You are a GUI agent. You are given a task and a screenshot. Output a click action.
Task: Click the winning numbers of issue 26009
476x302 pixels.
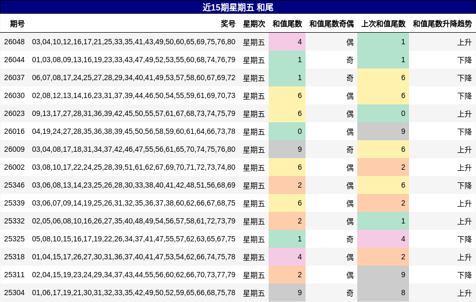pyautogui.click(x=134, y=149)
